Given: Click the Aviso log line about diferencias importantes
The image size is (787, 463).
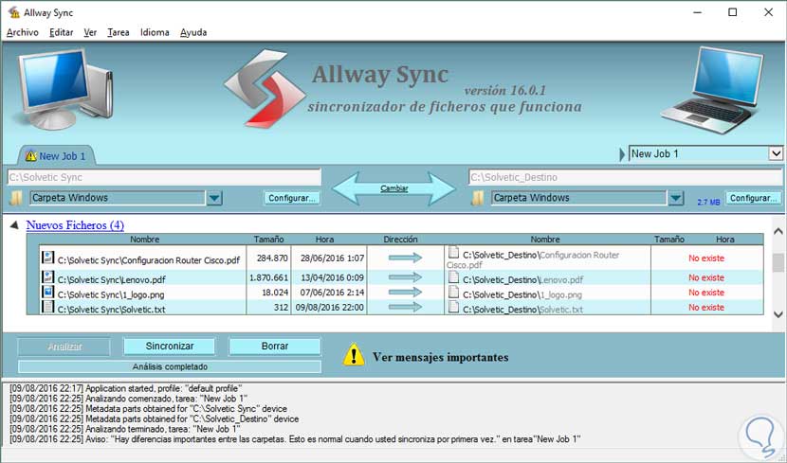Looking at the screenshot, I should (295, 439).
